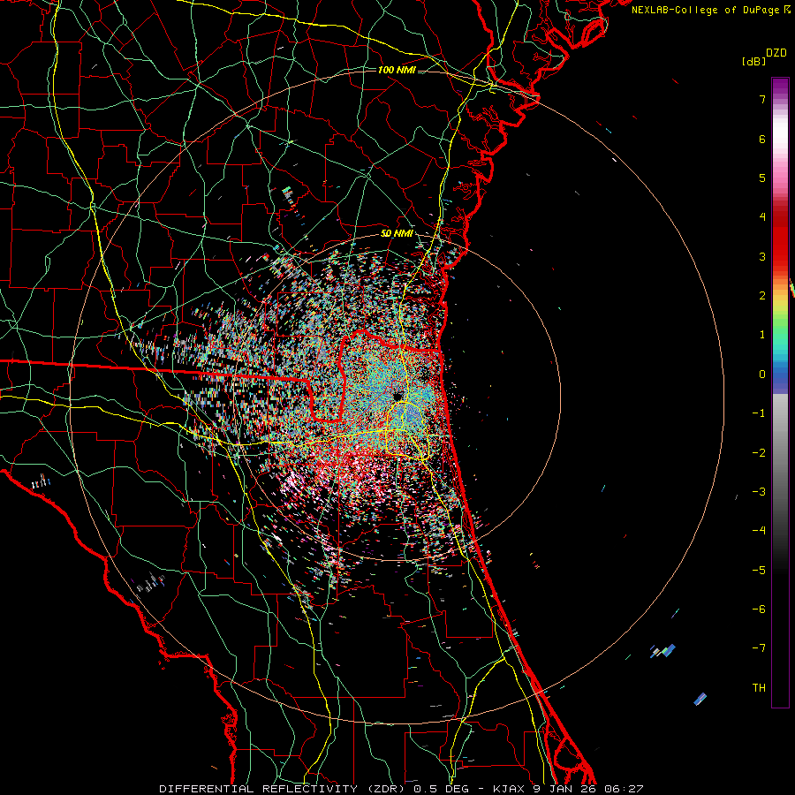Click the scale value -3

coord(759,492)
